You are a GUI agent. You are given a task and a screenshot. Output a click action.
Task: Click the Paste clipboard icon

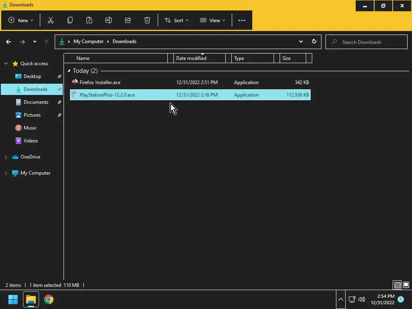[89, 20]
